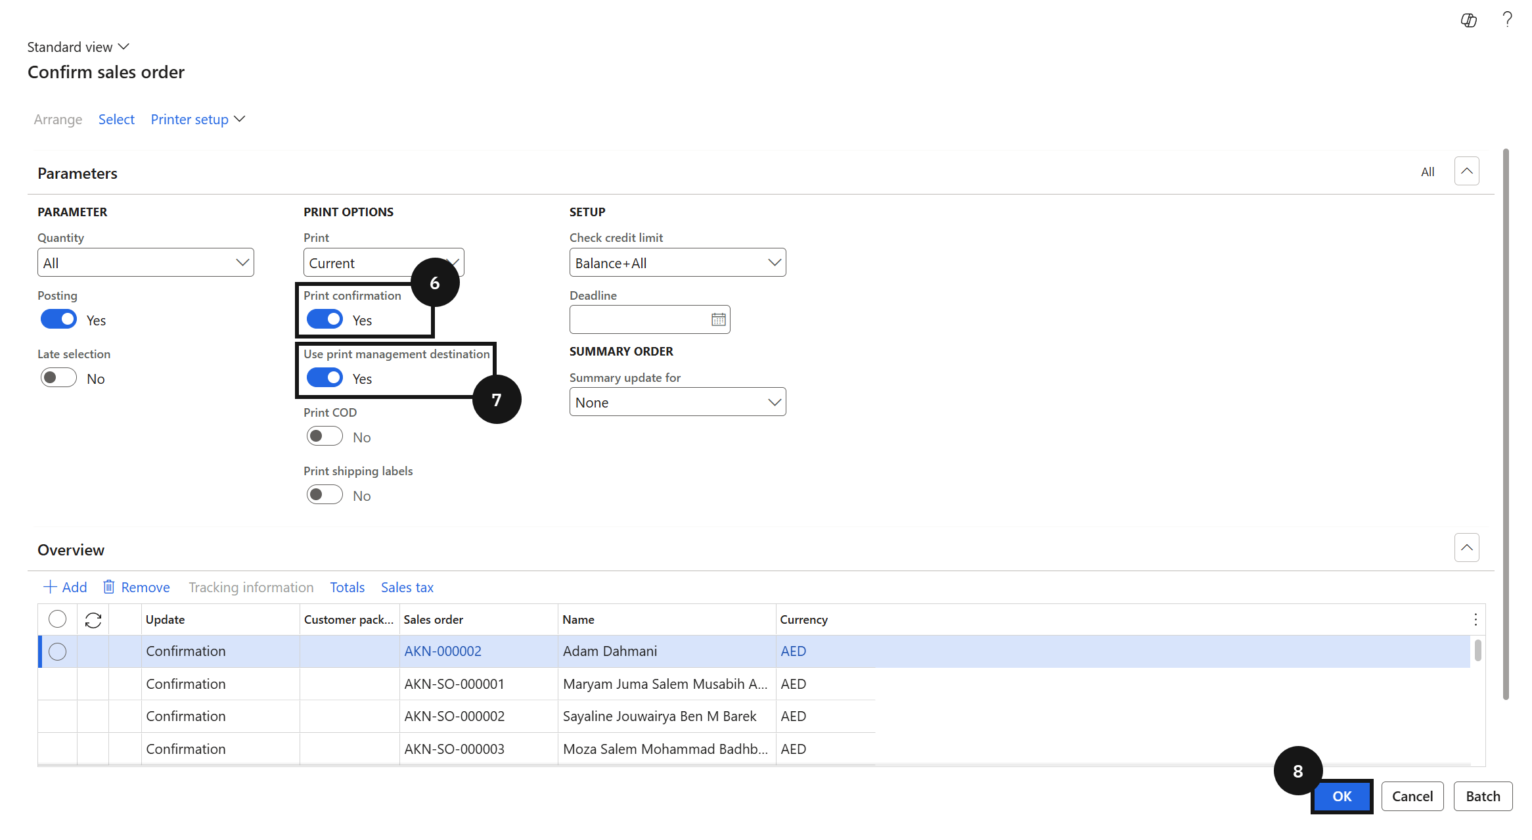Click the Arrange menu item
1532x840 pixels.
pos(58,119)
